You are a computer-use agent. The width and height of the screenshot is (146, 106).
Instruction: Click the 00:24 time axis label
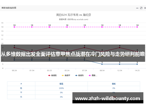pos(14,71)
